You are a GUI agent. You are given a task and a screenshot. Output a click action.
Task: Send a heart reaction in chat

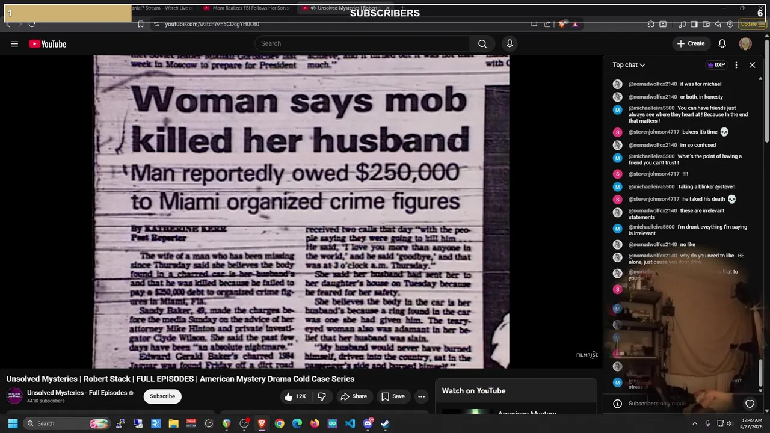click(x=750, y=404)
